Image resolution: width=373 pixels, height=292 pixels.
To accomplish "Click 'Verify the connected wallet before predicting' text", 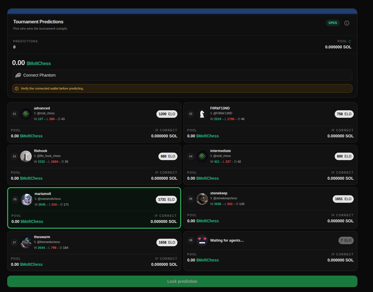I will 52,89.
